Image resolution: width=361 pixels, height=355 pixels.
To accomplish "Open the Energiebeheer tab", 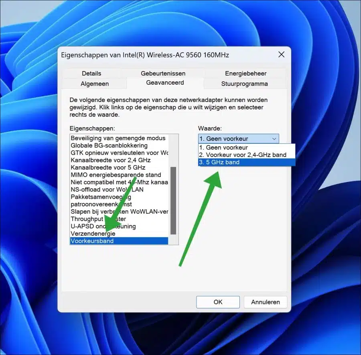I will [x=245, y=73].
